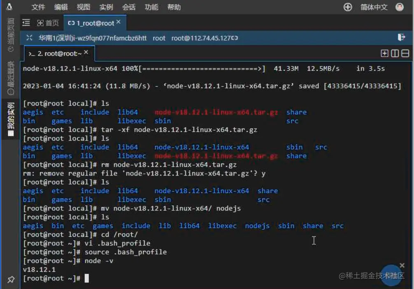The width and height of the screenshot is (414, 289).
Task: Close the 2. root@root:~ terminal tab
Action: pos(86,52)
